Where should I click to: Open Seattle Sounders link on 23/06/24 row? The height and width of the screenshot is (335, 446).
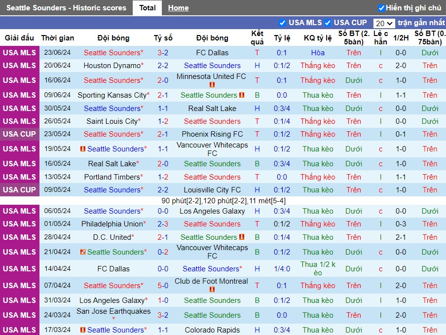tap(113, 53)
